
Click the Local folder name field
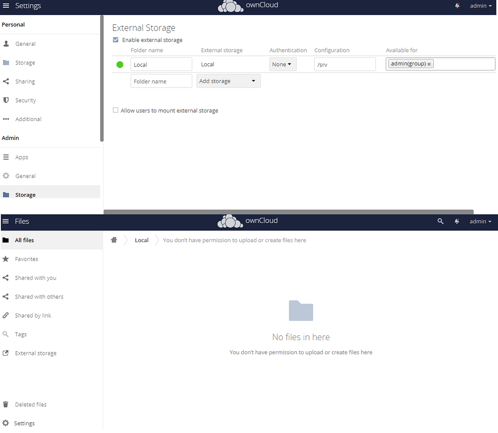(161, 65)
